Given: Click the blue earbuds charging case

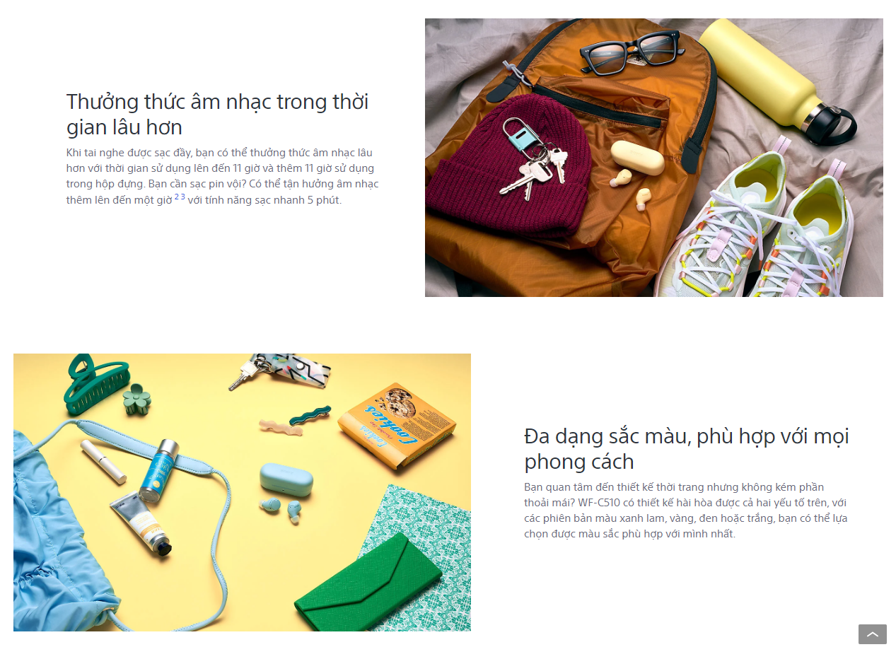Looking at the screenshot, I should tap(286, 479).
